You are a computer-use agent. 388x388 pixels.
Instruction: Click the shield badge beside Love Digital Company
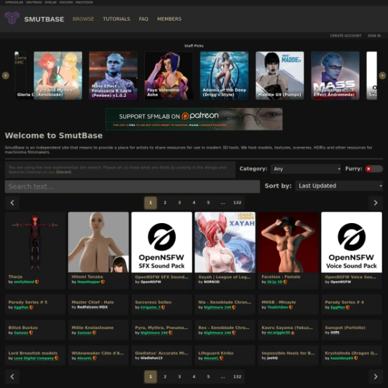56,358
